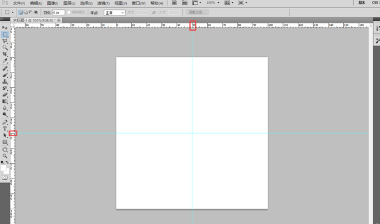Open the View Extras dropdown
380x224 pixels.
click(x=197, y=2)
